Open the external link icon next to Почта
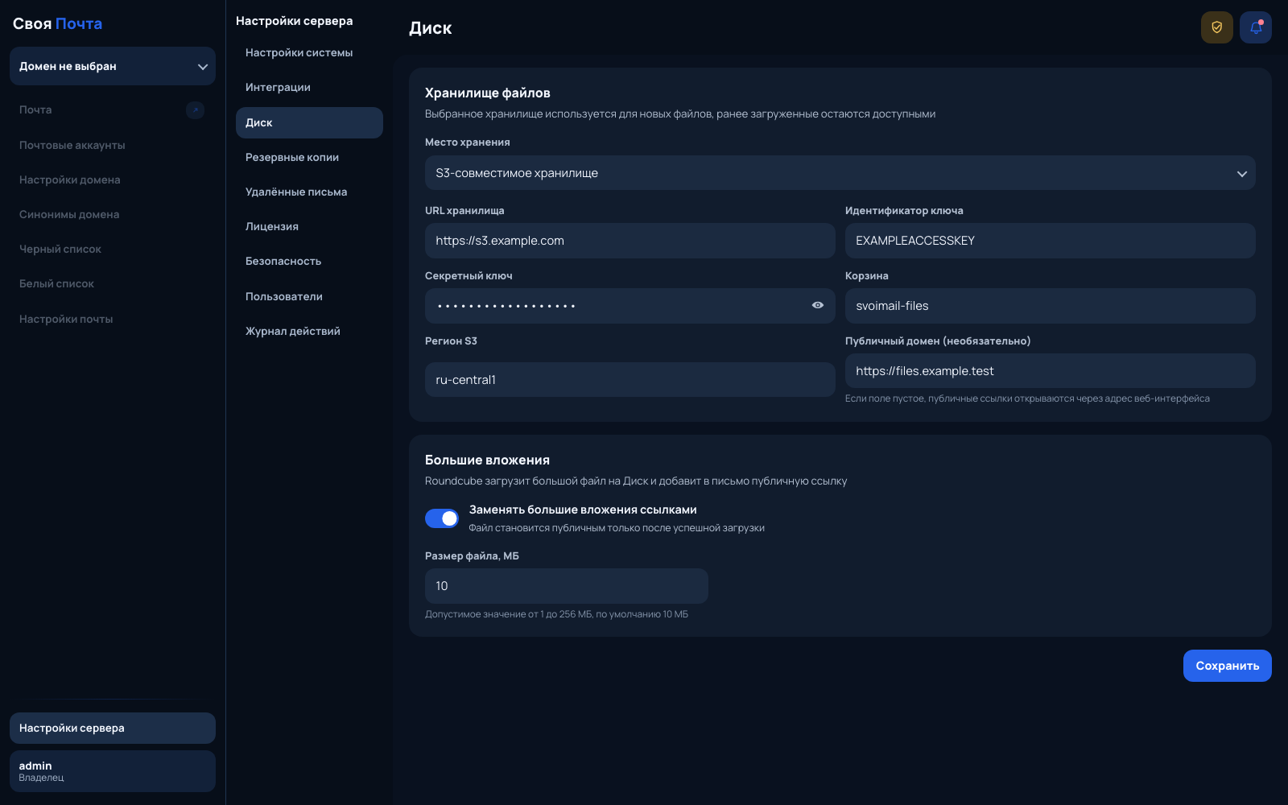The width and height of the screenshot is (1288, 805). [195, 110]
